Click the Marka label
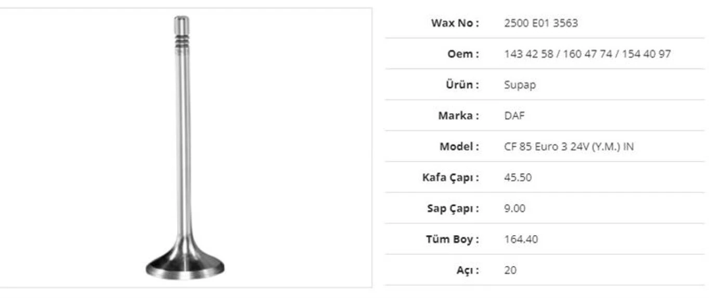This screenshot has width=709, height=298. [458, 115]
